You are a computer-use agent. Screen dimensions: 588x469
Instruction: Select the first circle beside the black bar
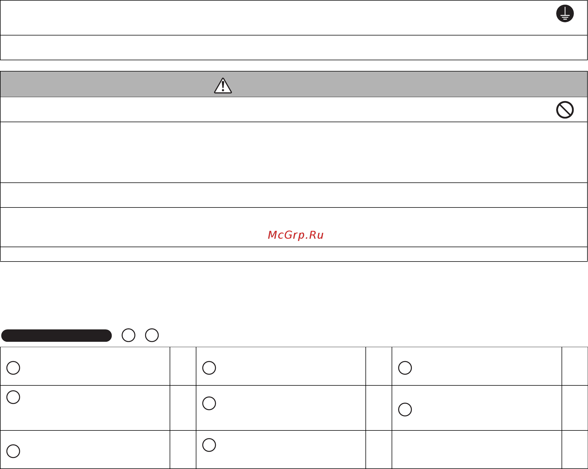pyautogui.click(x=129, y=335)
